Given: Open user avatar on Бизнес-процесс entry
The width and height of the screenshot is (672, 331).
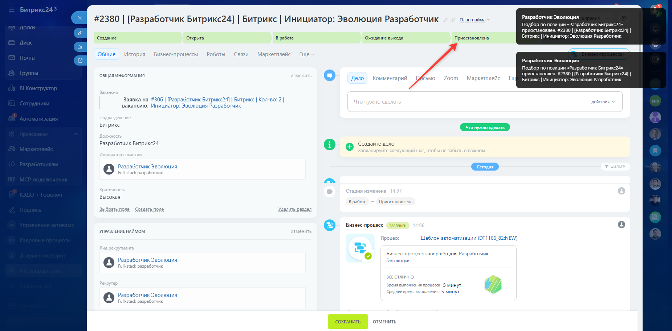Looking at the screenshot, I should tap(622, 225).
